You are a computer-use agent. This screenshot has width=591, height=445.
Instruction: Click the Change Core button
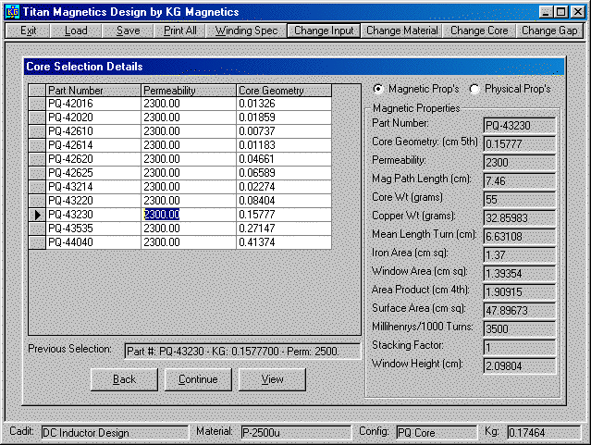pyautogui.click(x=479, y=31)
